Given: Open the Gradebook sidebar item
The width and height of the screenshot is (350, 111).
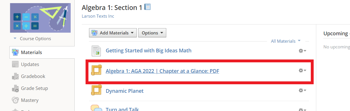Looking at the screenshot, I should click(x=42, y=76).
